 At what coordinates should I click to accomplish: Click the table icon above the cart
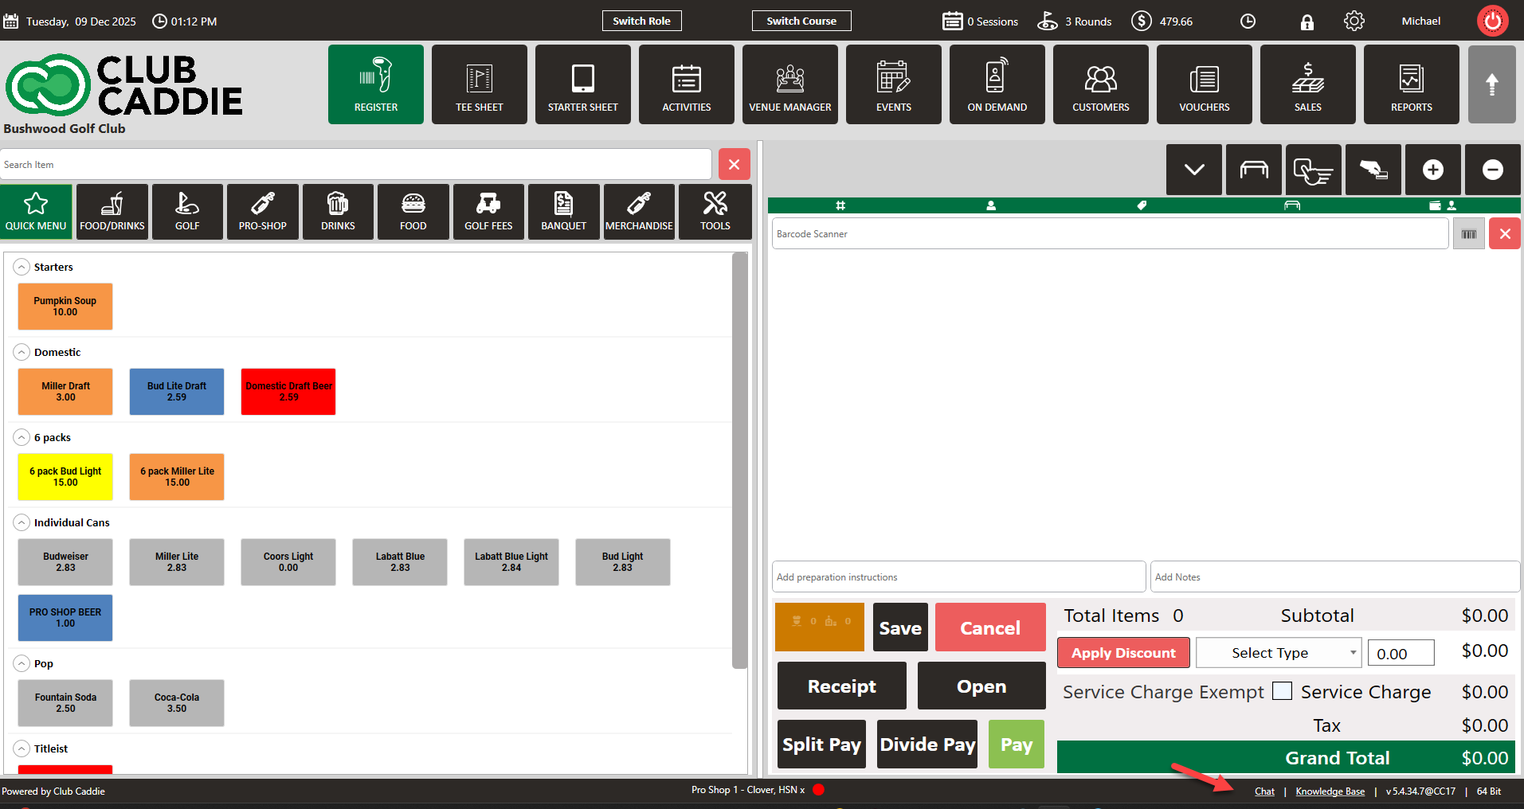pos(1253,170)
